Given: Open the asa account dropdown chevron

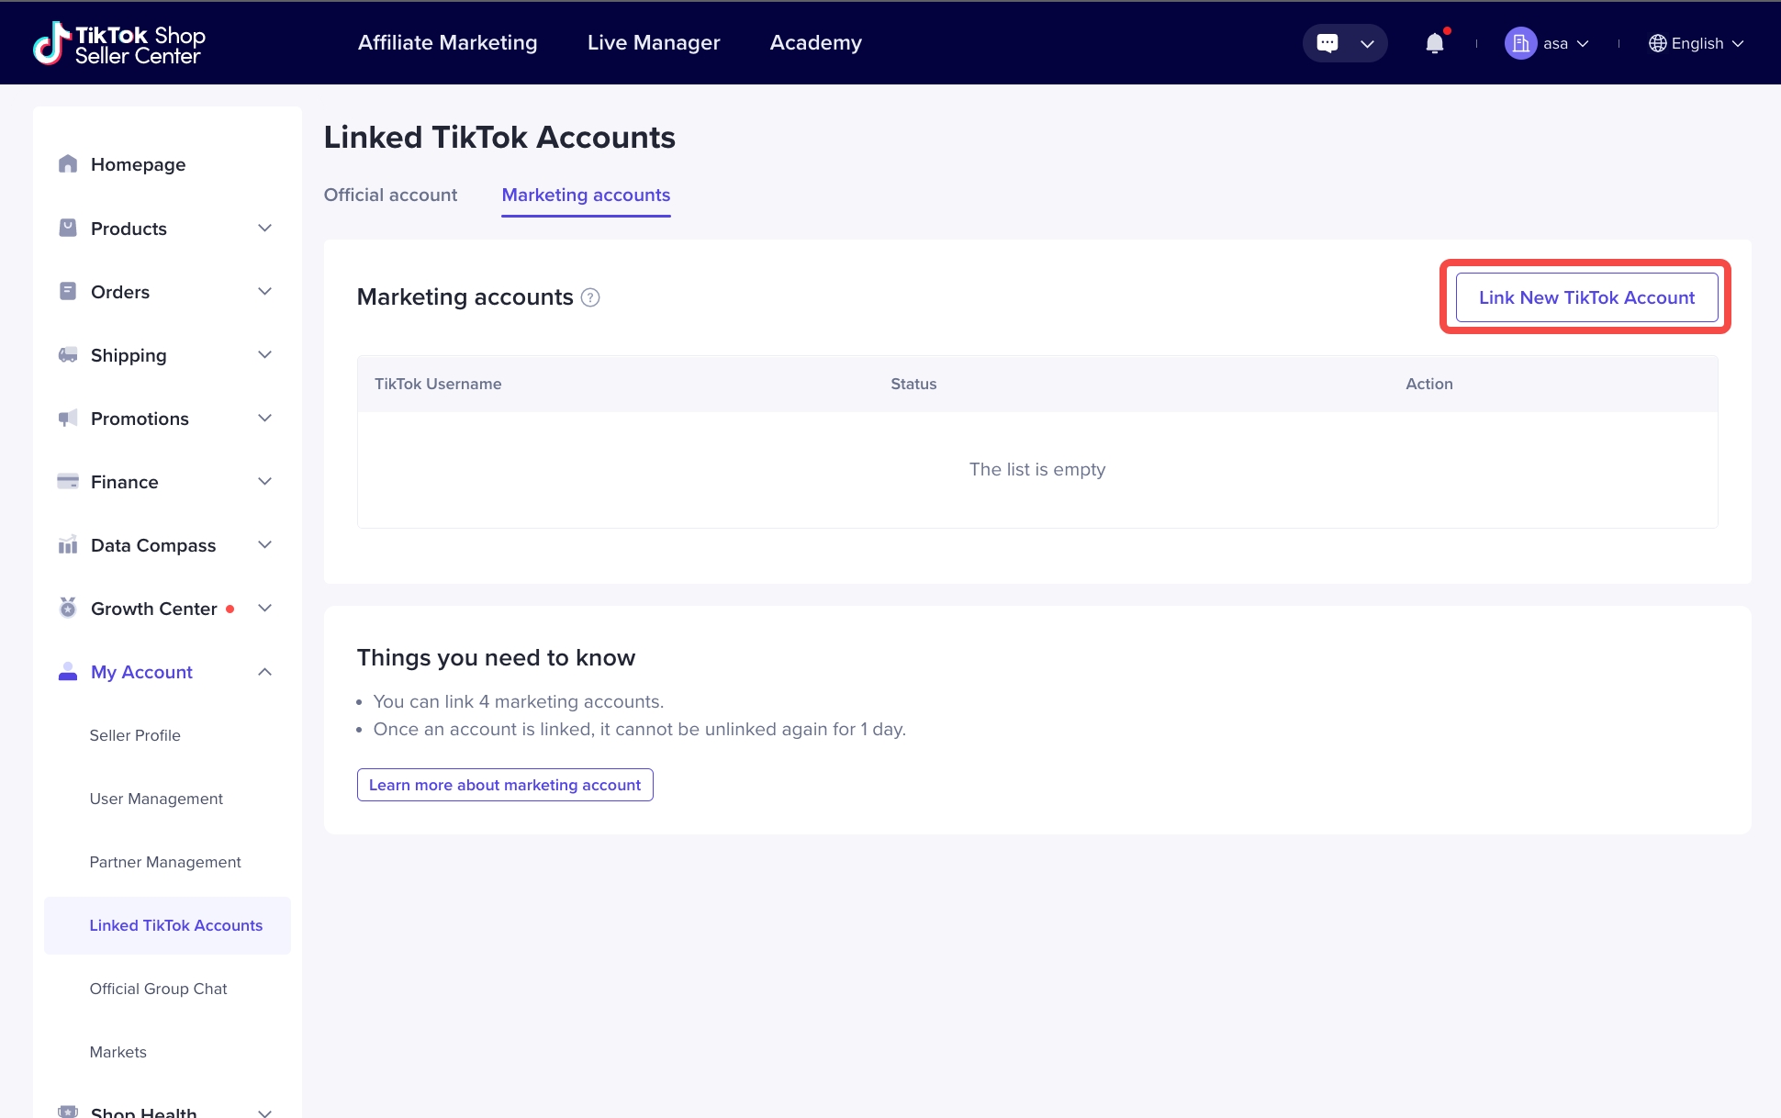Looking at the screenshot, I should [x=1583, y=43].
